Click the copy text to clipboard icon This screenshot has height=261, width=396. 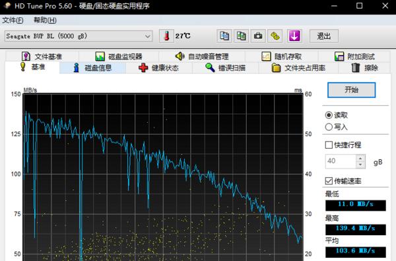pyautogui.click(x=224, y=36)
